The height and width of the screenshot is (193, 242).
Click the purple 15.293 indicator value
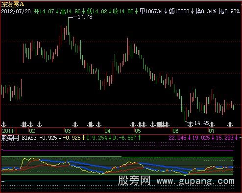[x=225, y=138]
